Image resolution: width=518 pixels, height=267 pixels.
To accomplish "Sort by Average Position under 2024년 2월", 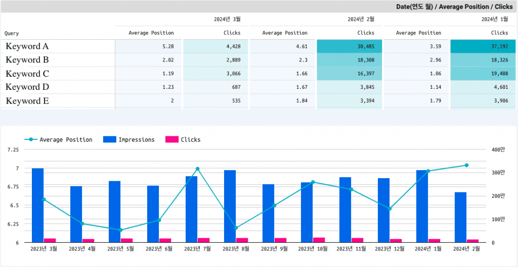I will coord(285,33).
